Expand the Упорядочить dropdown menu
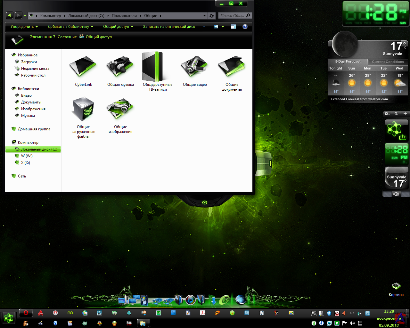Image resolution: width=410 pixels, height=328 pixels. (24, 27)
